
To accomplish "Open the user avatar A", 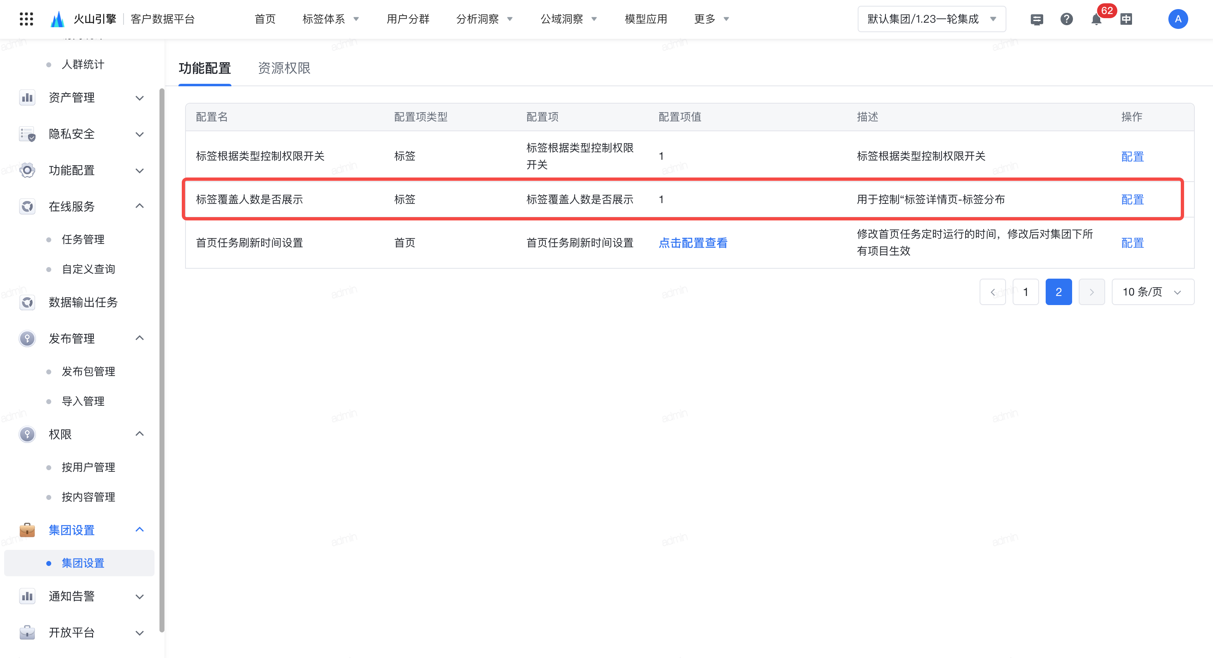I will (x=1178, y=19).
